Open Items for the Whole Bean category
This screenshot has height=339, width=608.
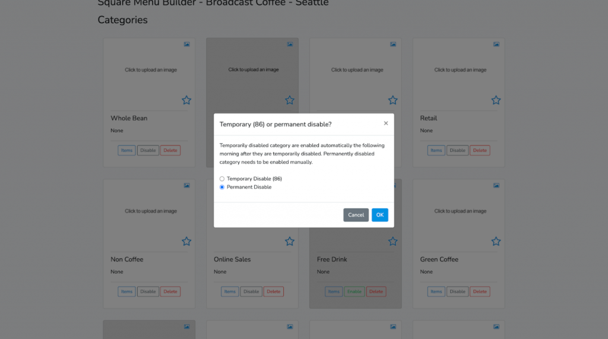[126, 150]
